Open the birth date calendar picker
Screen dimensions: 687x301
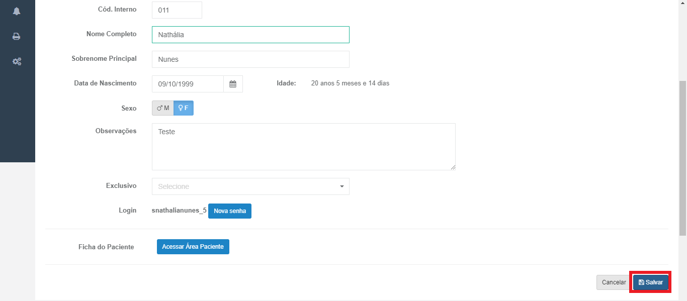pyautogui.click(x=233, y=84)
